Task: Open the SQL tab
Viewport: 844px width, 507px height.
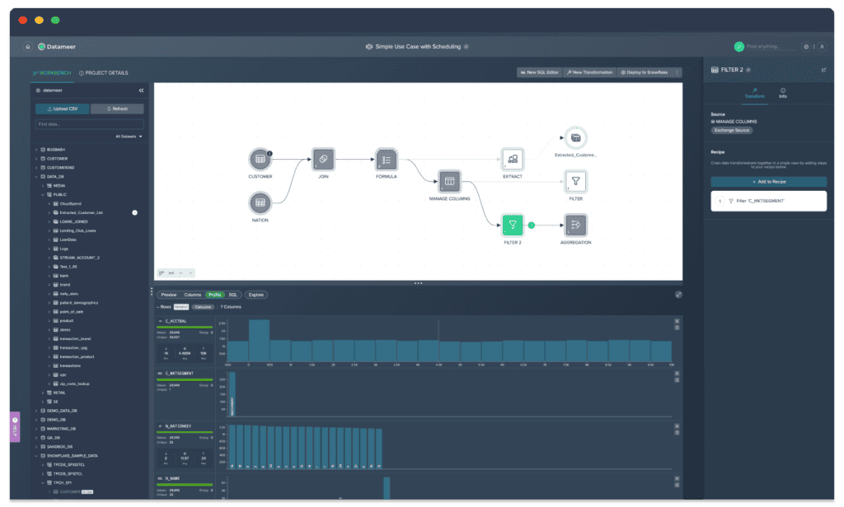Action: pyautogui.click(x=232, y=295)
